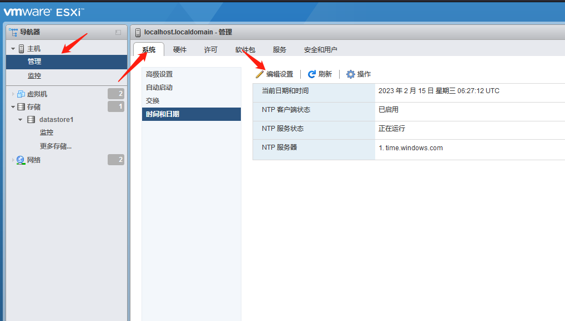Viewport: 565px width, 321px height.
Task: Click the 当前日期和时间 row label
Action: pyautogui.click(x=285, y=91)
